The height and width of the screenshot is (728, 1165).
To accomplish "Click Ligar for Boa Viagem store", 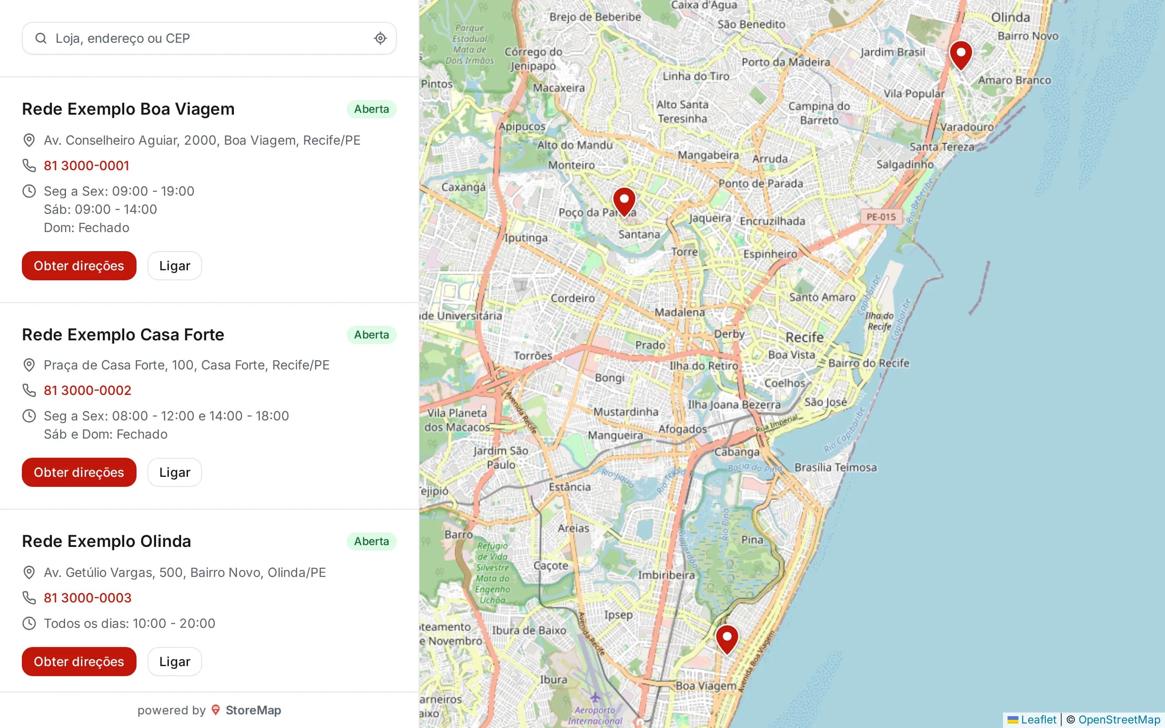I will point(174,266).
